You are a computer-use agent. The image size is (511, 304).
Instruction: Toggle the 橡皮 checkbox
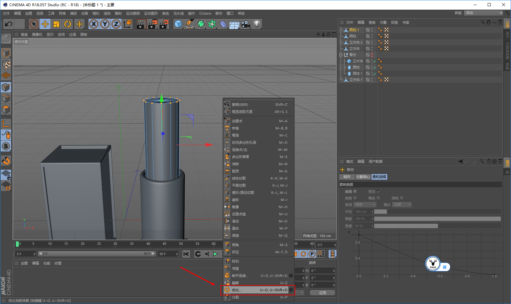(379, 198)
